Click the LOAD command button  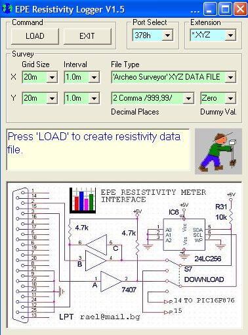35,36
